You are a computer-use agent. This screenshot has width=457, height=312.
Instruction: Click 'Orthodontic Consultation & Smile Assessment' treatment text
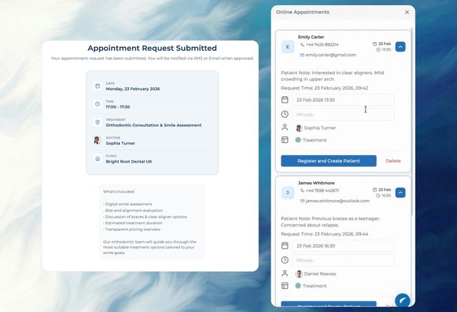154,125
